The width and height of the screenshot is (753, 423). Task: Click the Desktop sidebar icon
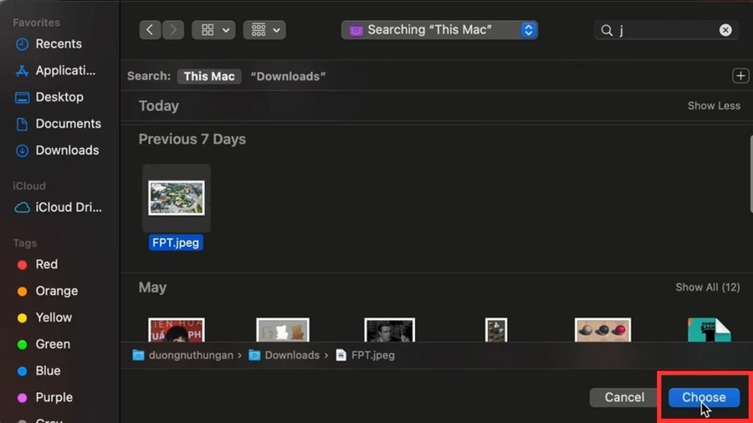22,97
